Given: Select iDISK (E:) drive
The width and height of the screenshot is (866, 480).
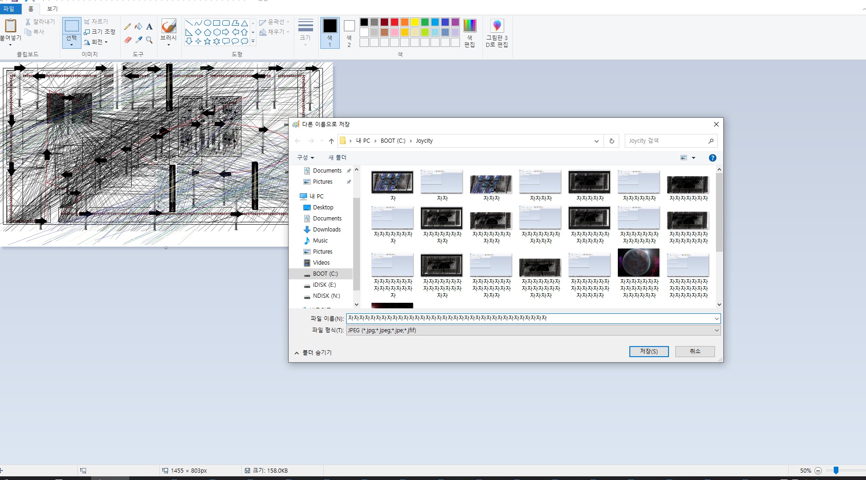Looking at the screenshot, I should click(x=324, y=285).
